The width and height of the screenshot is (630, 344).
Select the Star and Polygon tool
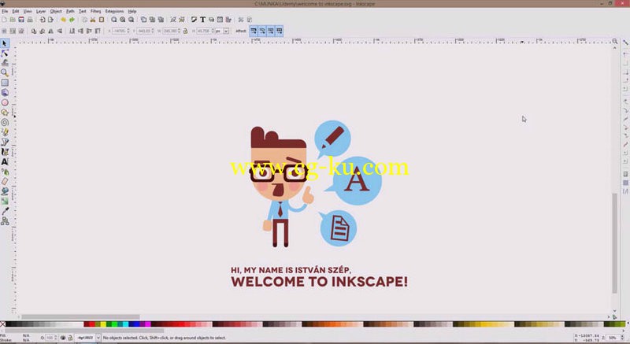tap(5, 113)
